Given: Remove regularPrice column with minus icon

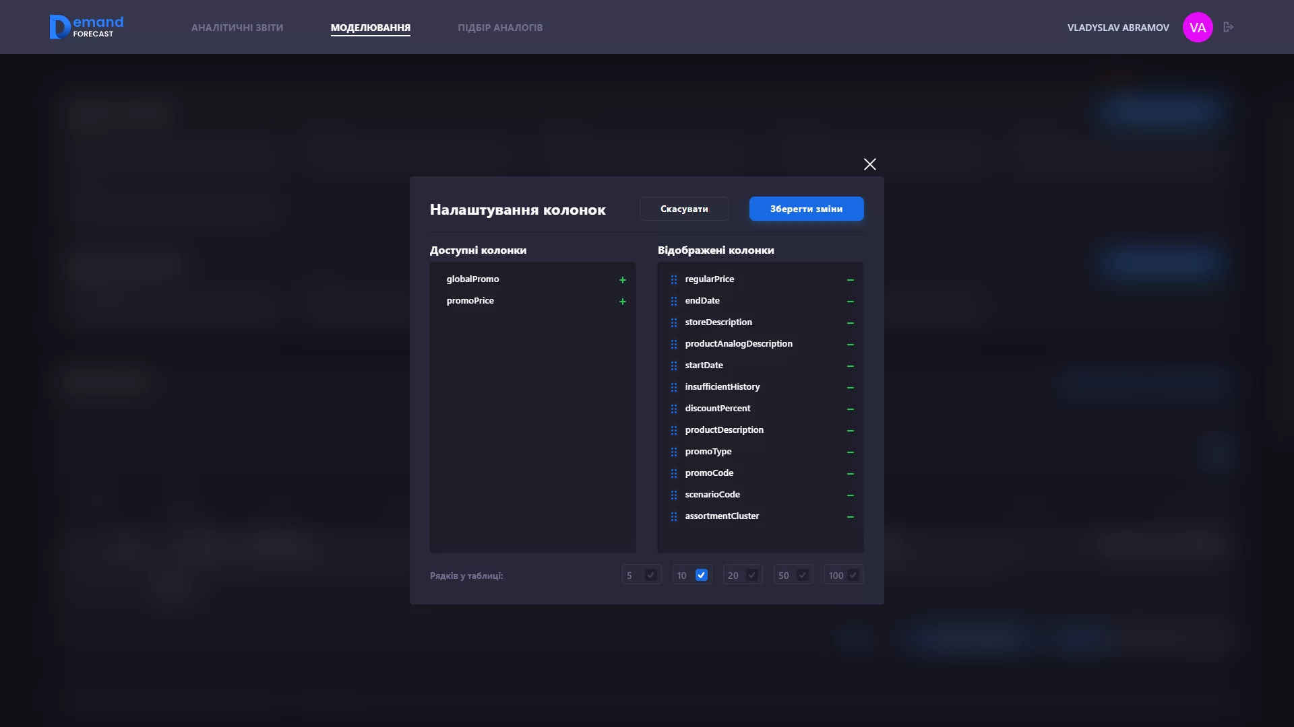Looking at the screenshot, I should [850, 280].
